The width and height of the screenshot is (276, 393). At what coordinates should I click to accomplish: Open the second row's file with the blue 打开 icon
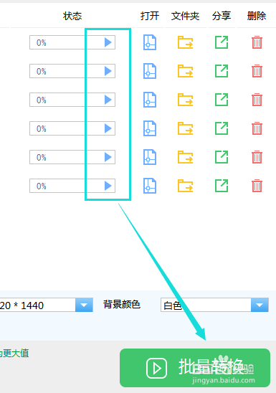150,71
